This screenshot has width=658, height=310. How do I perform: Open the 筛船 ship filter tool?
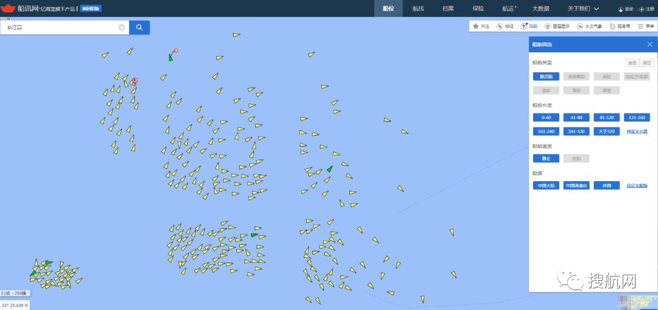pos(529,26)
